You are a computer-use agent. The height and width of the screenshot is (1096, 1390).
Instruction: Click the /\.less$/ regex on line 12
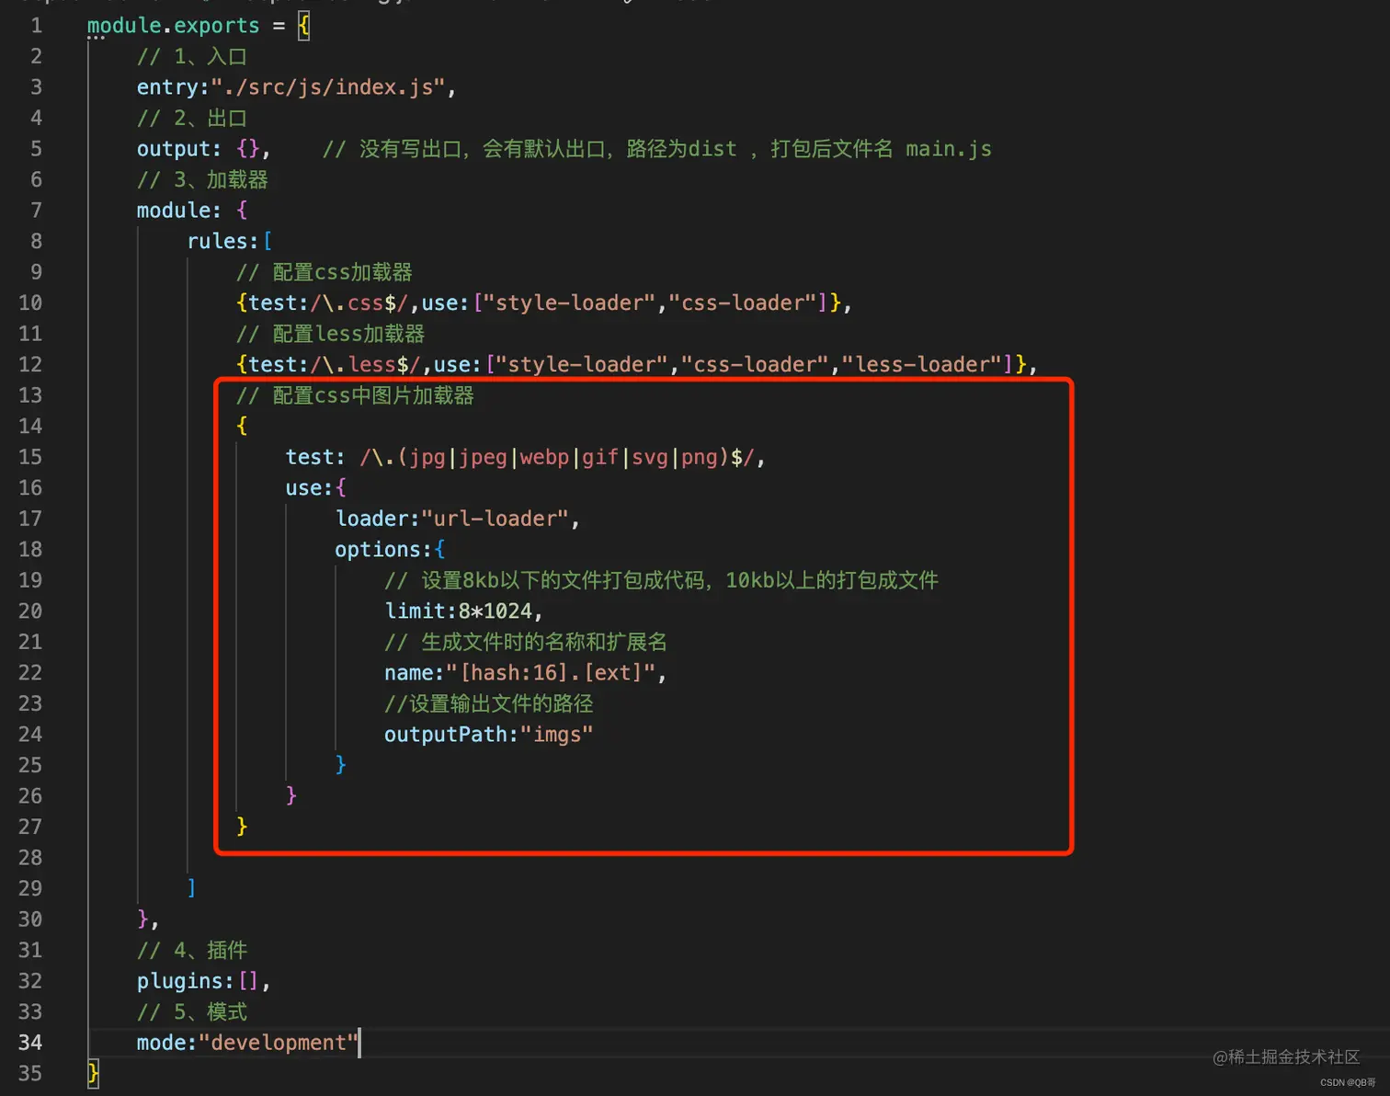[x=365, y=364]
